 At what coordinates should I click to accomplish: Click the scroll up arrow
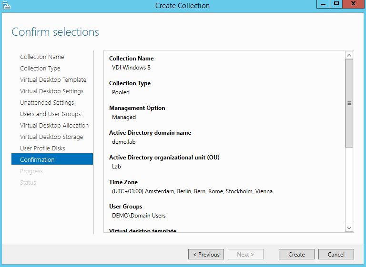pos(349,56)
